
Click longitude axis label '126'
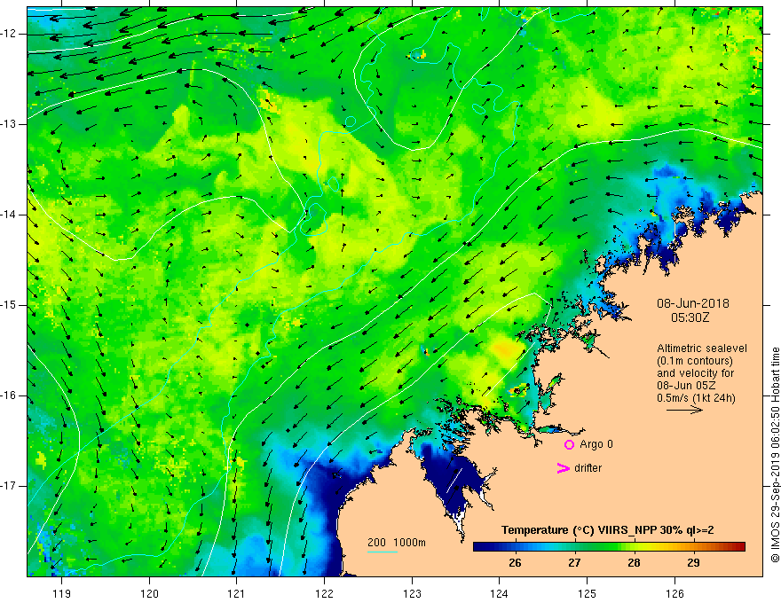674,593
